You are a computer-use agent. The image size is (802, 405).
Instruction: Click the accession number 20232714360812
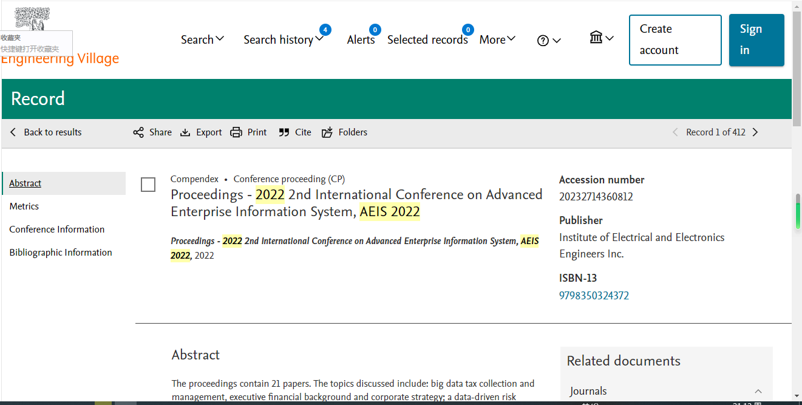pos(596,197)
